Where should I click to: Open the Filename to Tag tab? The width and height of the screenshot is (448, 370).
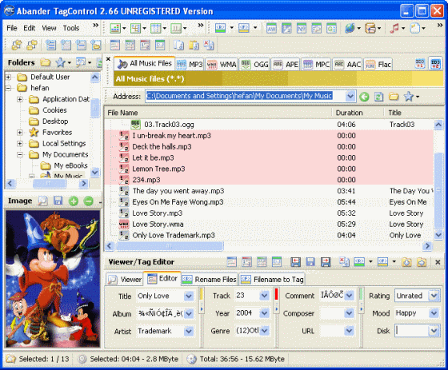272,280
